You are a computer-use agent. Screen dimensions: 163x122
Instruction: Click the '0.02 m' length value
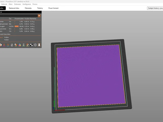[27, 31]
